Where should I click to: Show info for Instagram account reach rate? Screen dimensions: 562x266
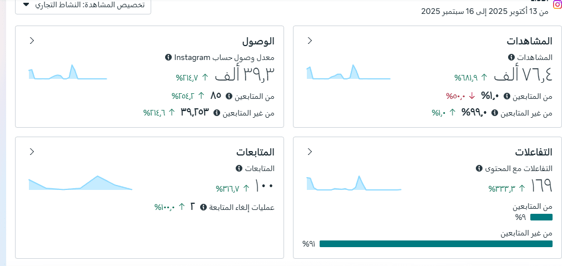click(168, 57)
